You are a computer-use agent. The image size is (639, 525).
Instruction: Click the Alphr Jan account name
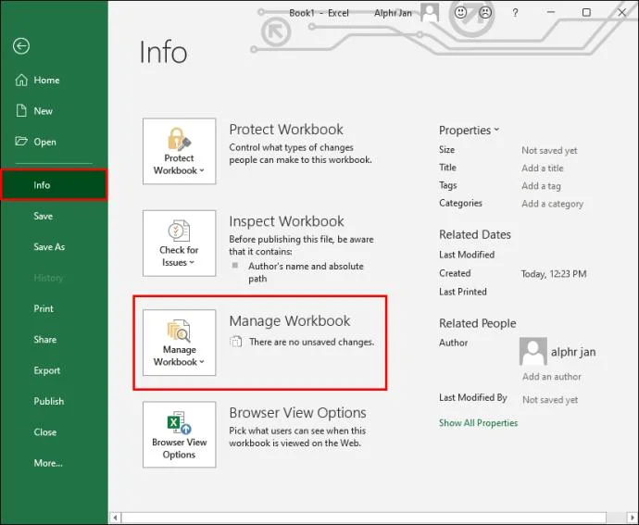coord(393,13)
